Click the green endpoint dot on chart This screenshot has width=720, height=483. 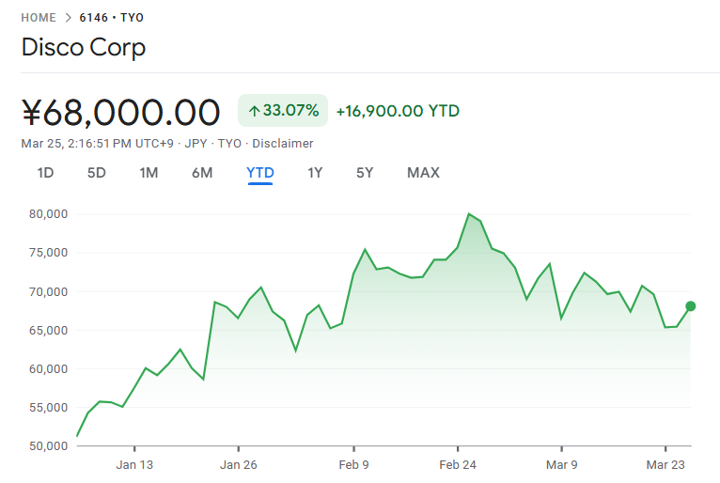click(691, 306)
